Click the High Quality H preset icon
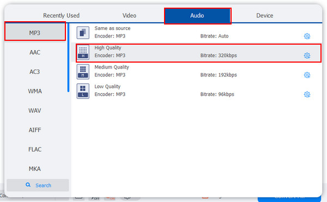 (x=83, y=52)
